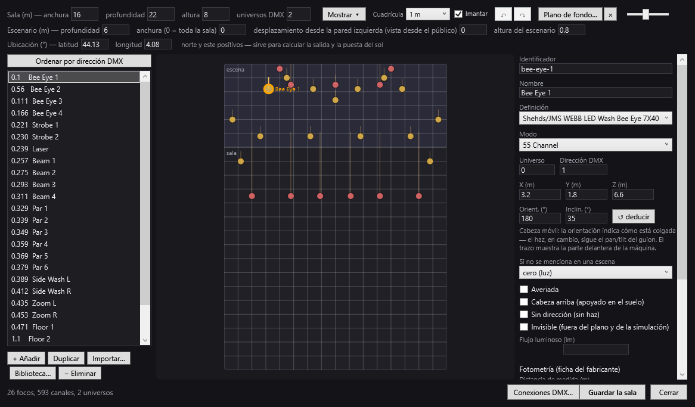
Task: Click the Eliminar button
Action: click(80, 373)
